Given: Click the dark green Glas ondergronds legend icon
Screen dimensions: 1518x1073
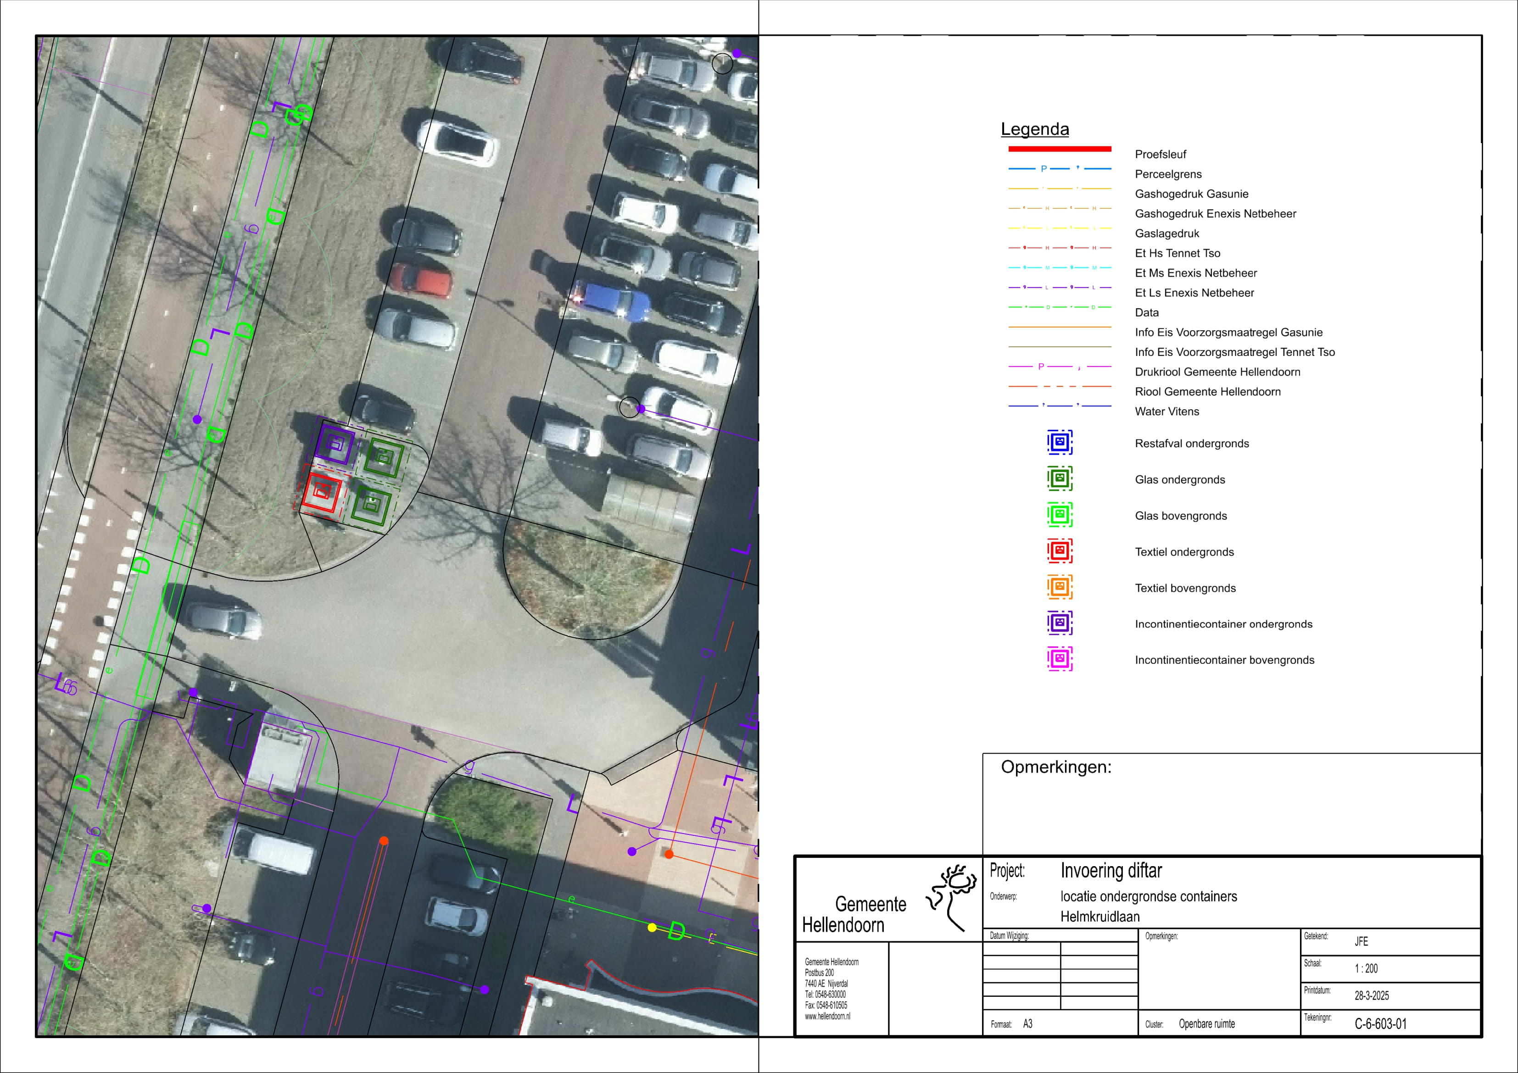Looking at the screenshot, I should click(1059, 478).
